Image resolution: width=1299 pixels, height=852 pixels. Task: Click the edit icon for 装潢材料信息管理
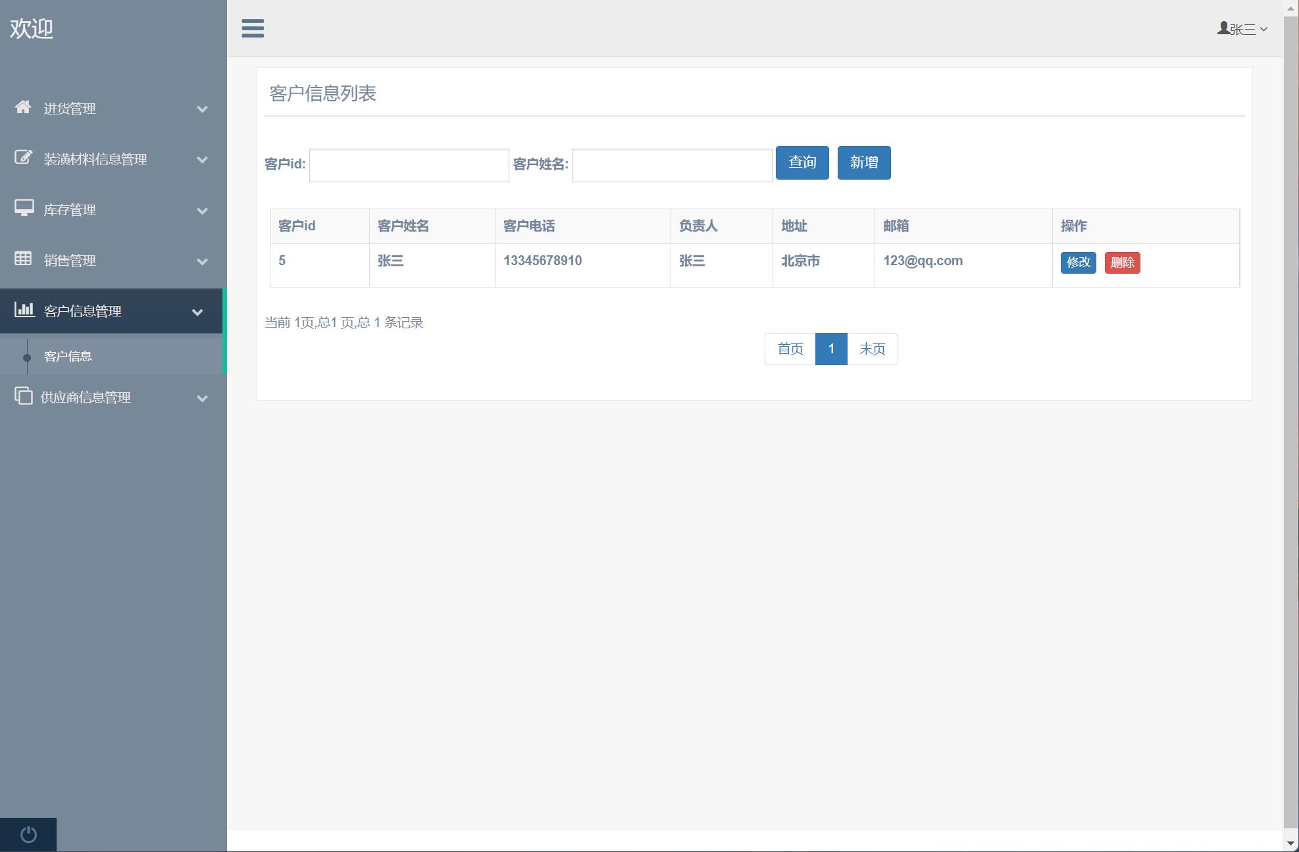pyautogui.click(x=24, y=159)
